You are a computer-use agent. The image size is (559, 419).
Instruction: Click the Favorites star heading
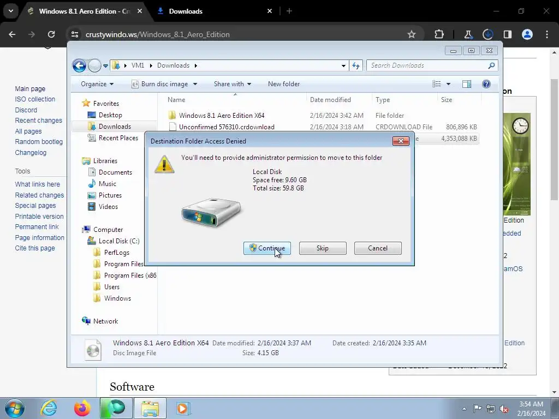[100, 103]
